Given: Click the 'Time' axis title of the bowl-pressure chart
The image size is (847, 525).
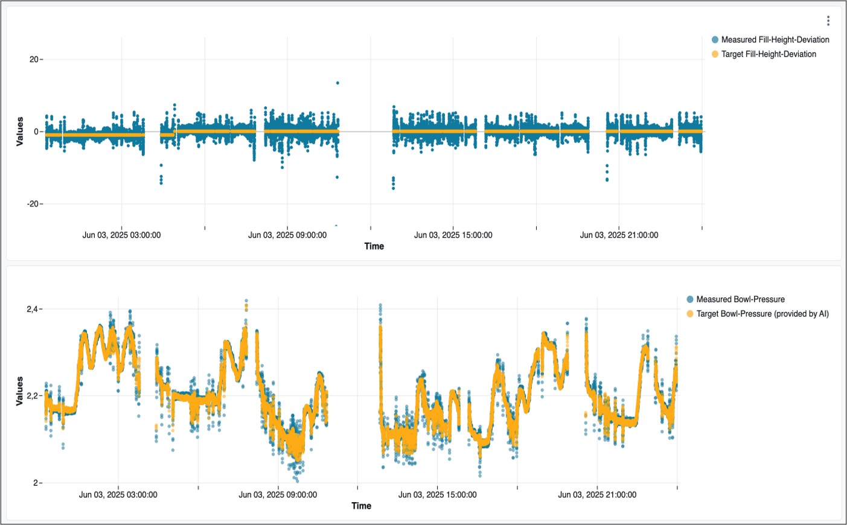Looking at the screenshot, I should click(361, 506).
